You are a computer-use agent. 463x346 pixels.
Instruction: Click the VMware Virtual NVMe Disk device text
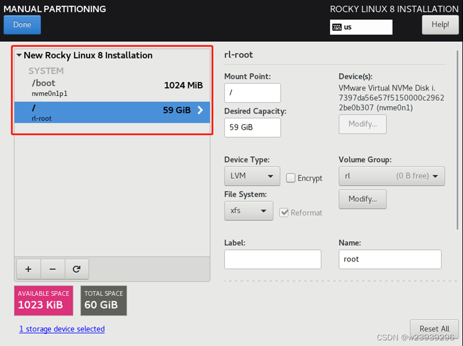click(x=391, y=97)
